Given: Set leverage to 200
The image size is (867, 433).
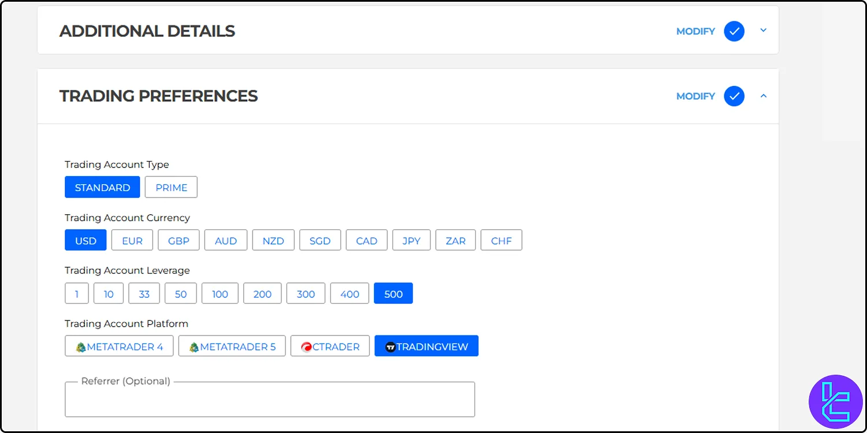Looking at the screenshot, I should pos(262,293).
